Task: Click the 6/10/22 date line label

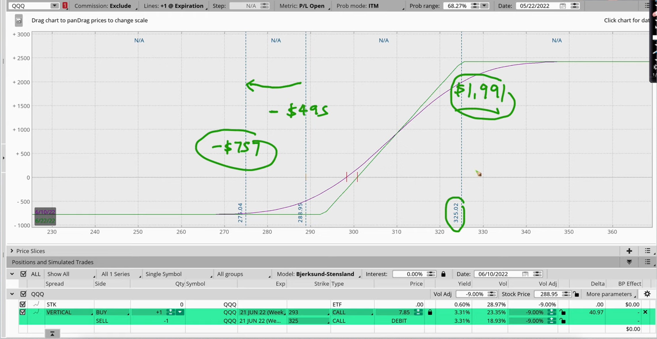Action: click(45, 212)
